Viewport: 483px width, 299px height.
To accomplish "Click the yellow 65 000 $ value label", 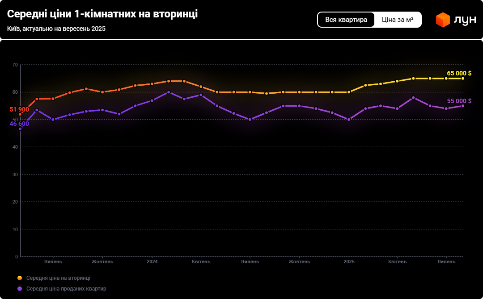I will [459, 73].
